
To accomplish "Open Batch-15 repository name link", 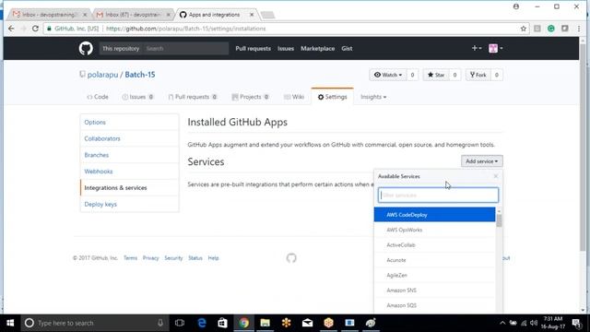I will coord(140,75).
